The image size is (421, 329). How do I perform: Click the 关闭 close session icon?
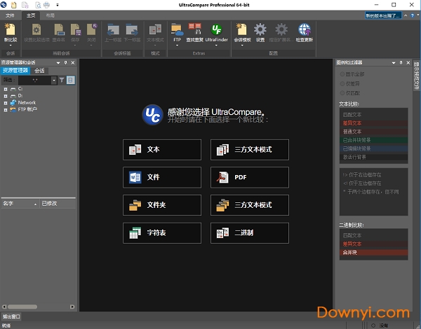tap(91, 29)
